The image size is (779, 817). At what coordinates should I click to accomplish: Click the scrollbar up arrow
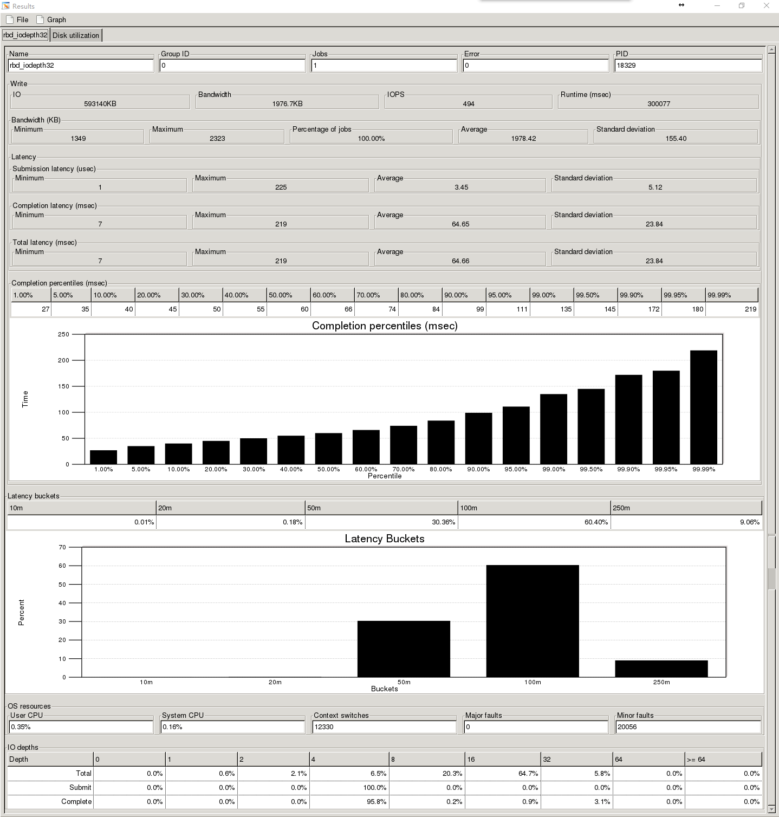tap(772, 50)
